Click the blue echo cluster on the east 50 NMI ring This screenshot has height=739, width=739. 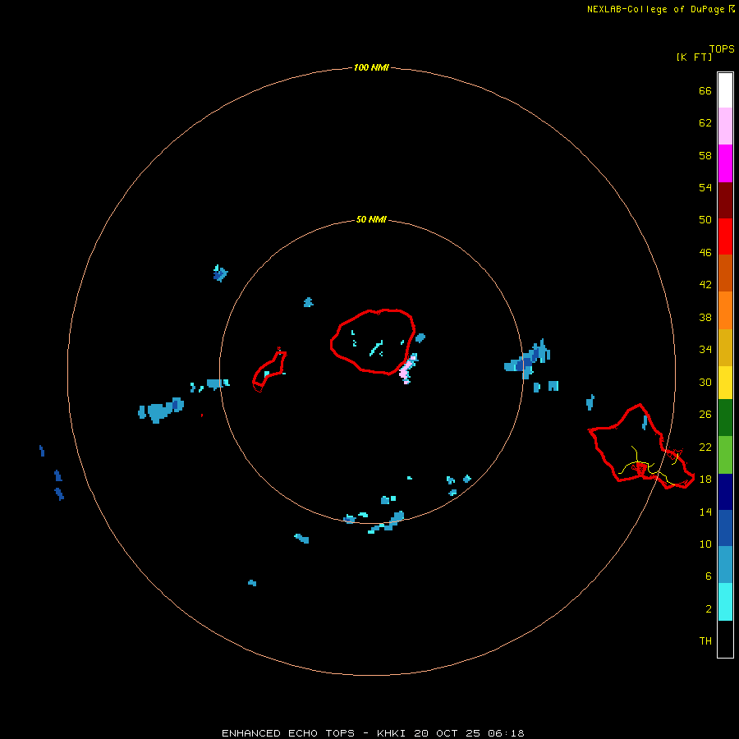point(528,360)
